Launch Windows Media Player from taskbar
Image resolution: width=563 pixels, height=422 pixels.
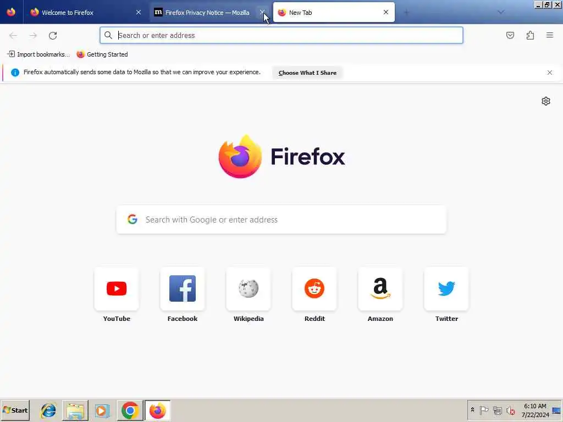tap(102, 410)
